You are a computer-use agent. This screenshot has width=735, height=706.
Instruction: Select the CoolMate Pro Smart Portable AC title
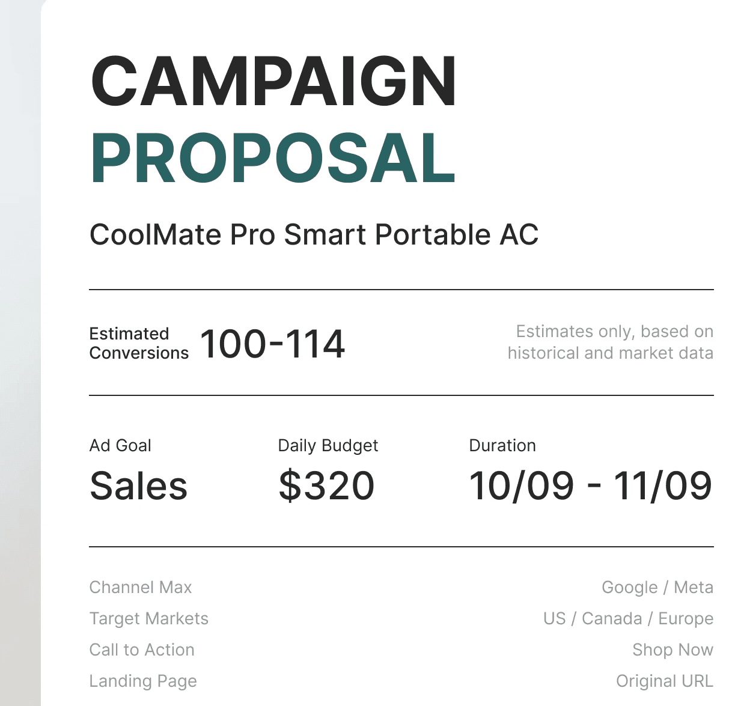tap(314, 234)
